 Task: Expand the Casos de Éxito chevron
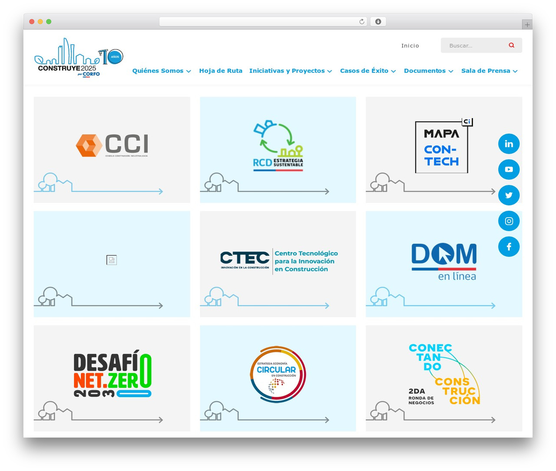click(x=394, y=71)
